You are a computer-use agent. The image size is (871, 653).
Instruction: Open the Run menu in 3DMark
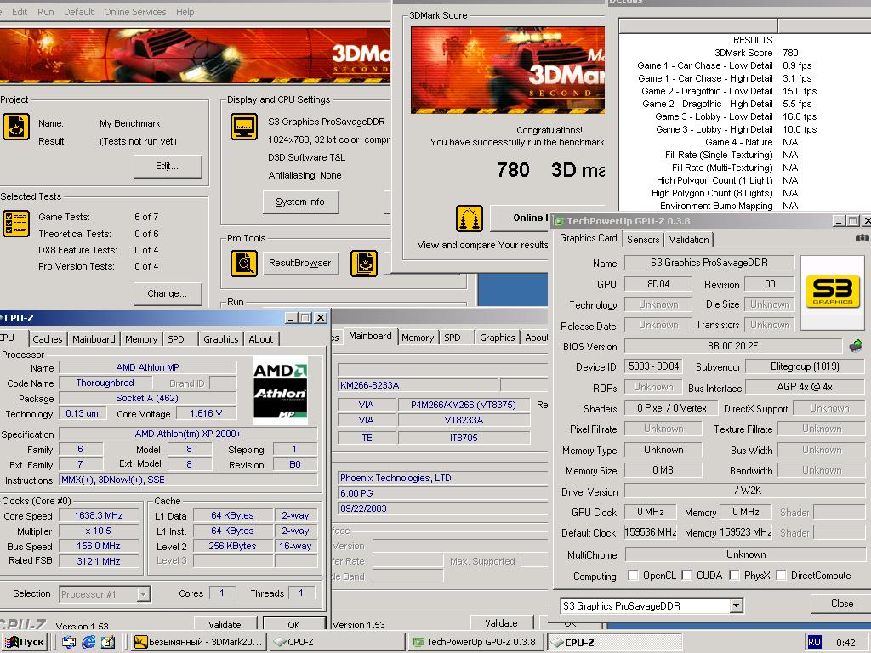(46, 12)
